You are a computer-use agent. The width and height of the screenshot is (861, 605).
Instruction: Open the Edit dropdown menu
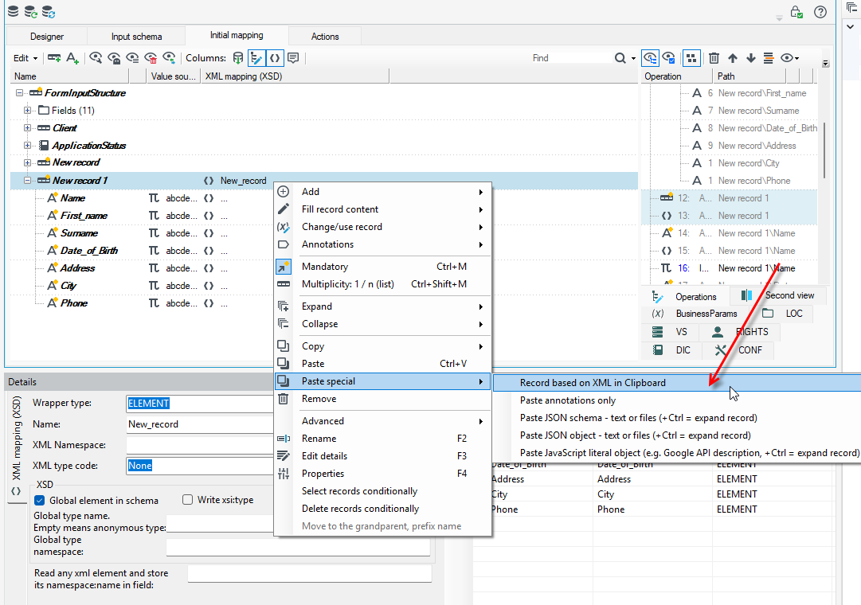coord(25,57)
